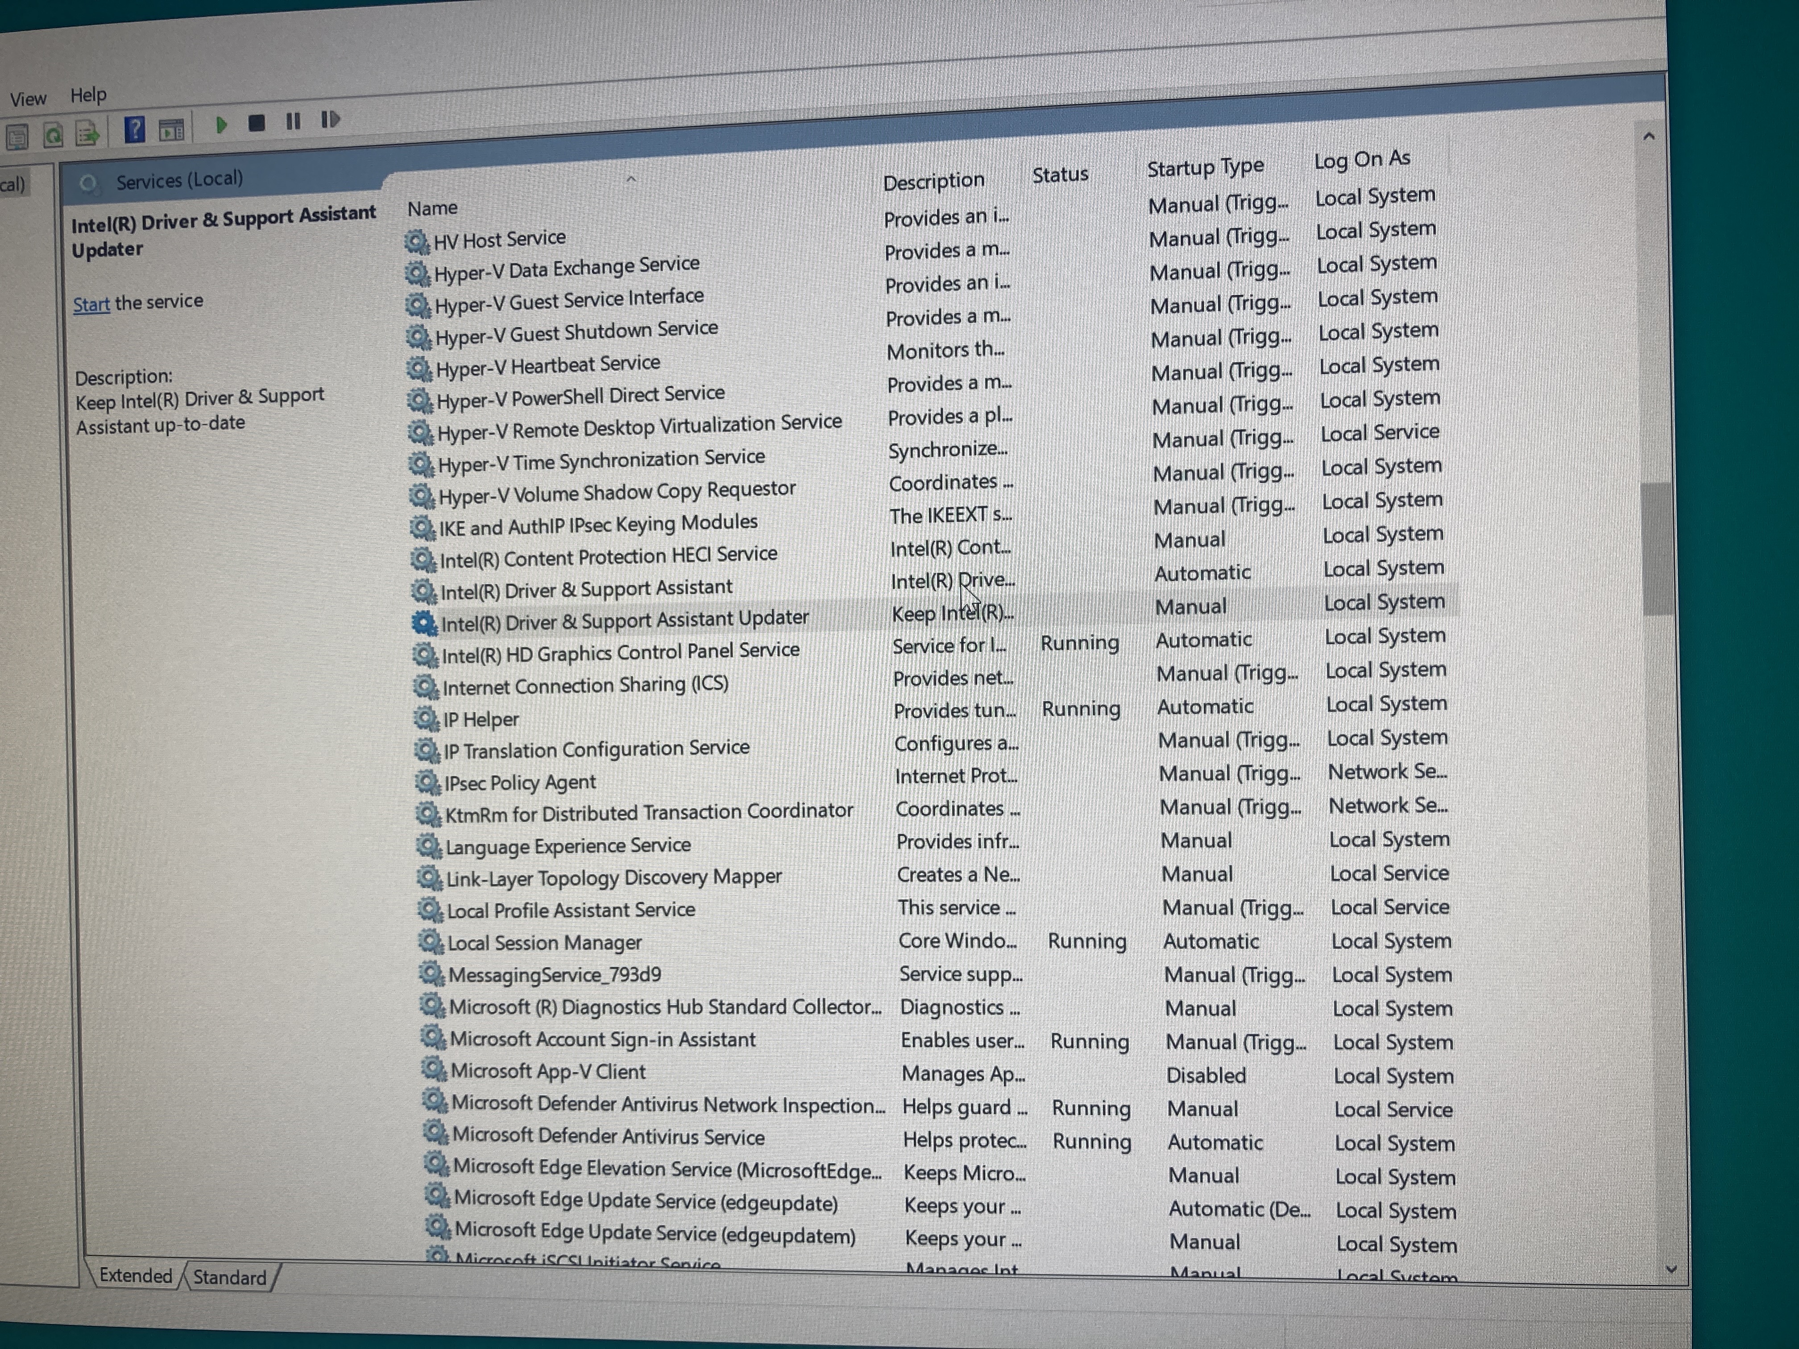Screen dimensions: 1799x1349
Task: Click the gear icon beside IPsec Policy Agent
Action: [x=427, y=782]
